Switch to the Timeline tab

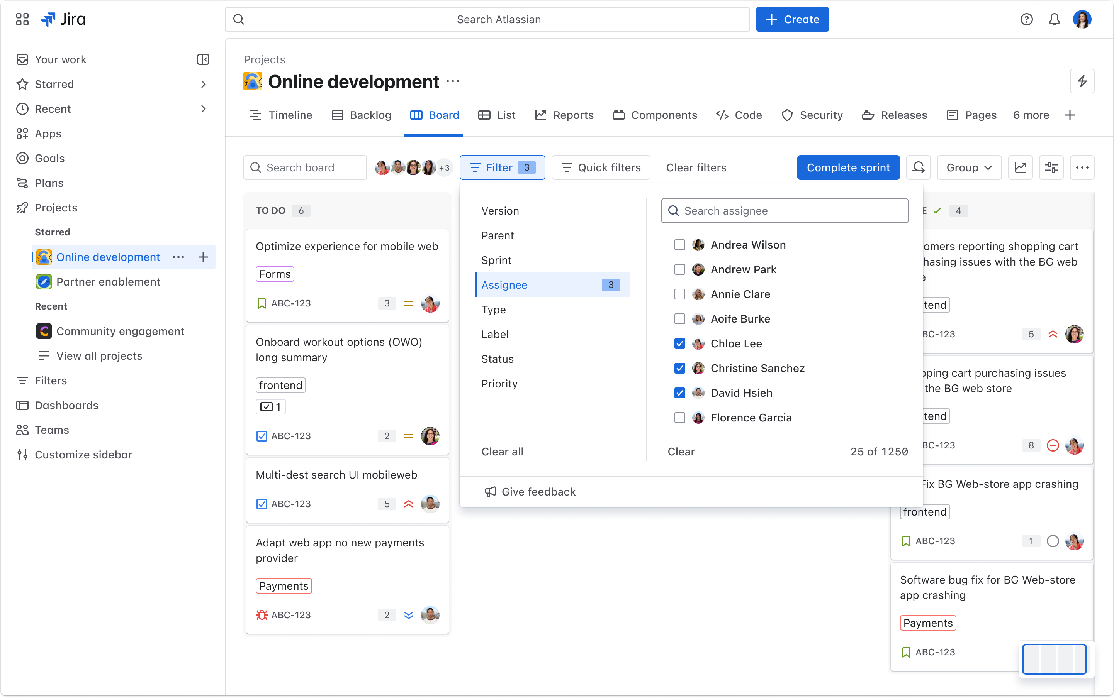[281, 115]
